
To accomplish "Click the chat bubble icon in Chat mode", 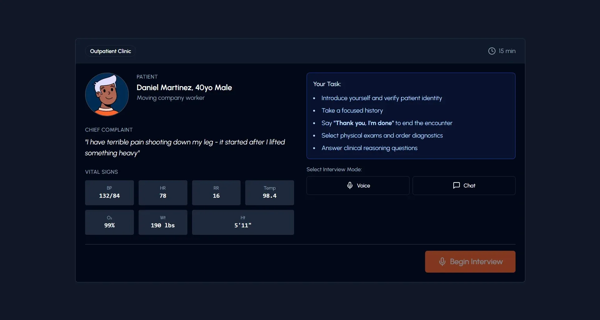I will [x=456, y=185].
